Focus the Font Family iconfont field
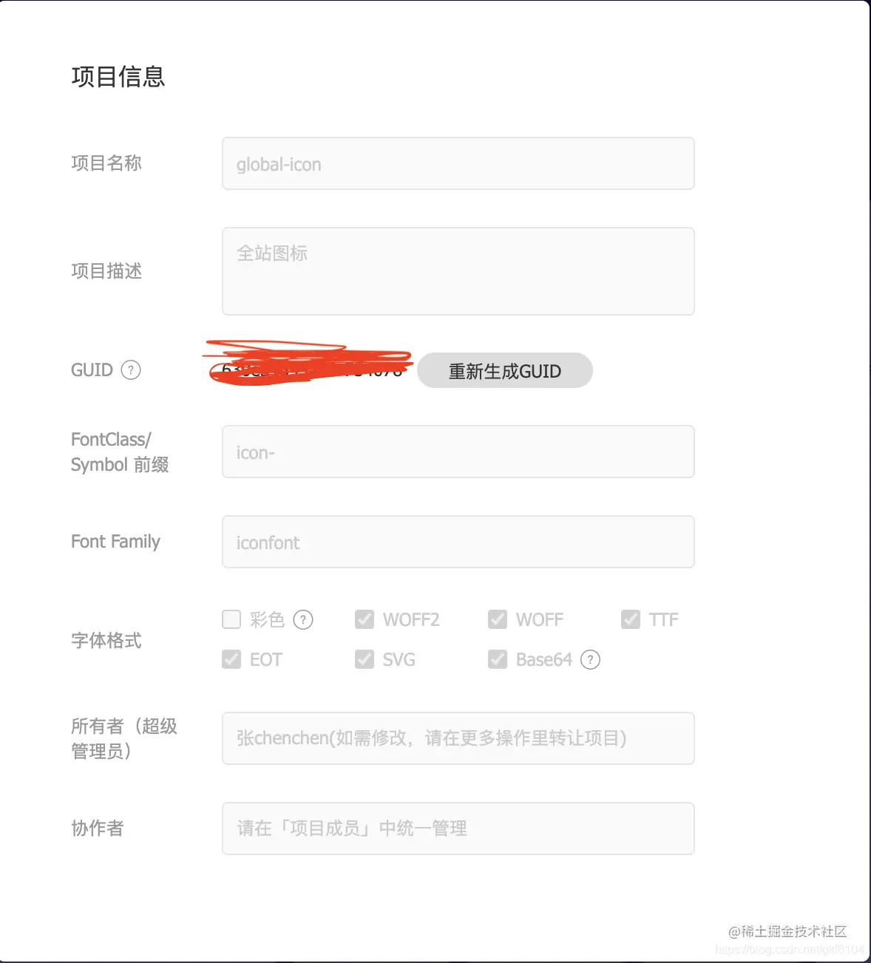 point(458,542)
